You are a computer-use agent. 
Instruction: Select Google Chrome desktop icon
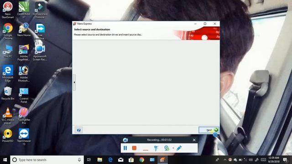coord(8,31)
